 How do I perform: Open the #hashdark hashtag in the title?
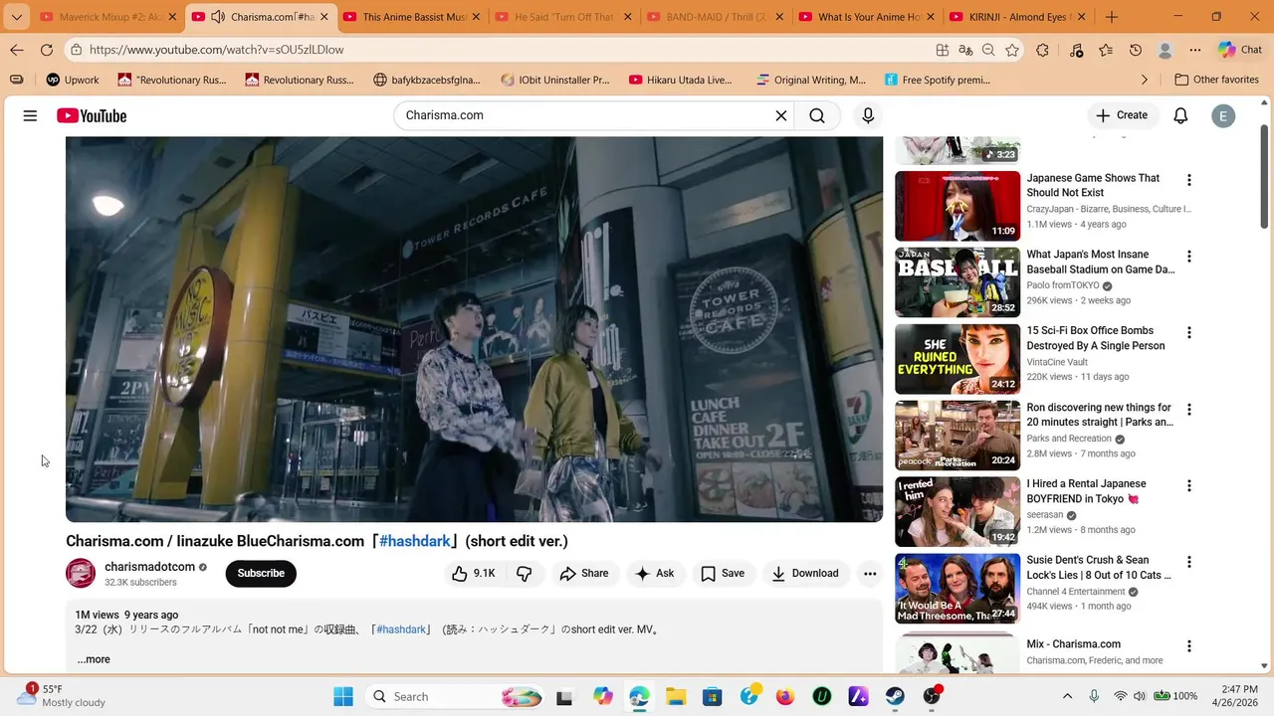pos(415,541)
